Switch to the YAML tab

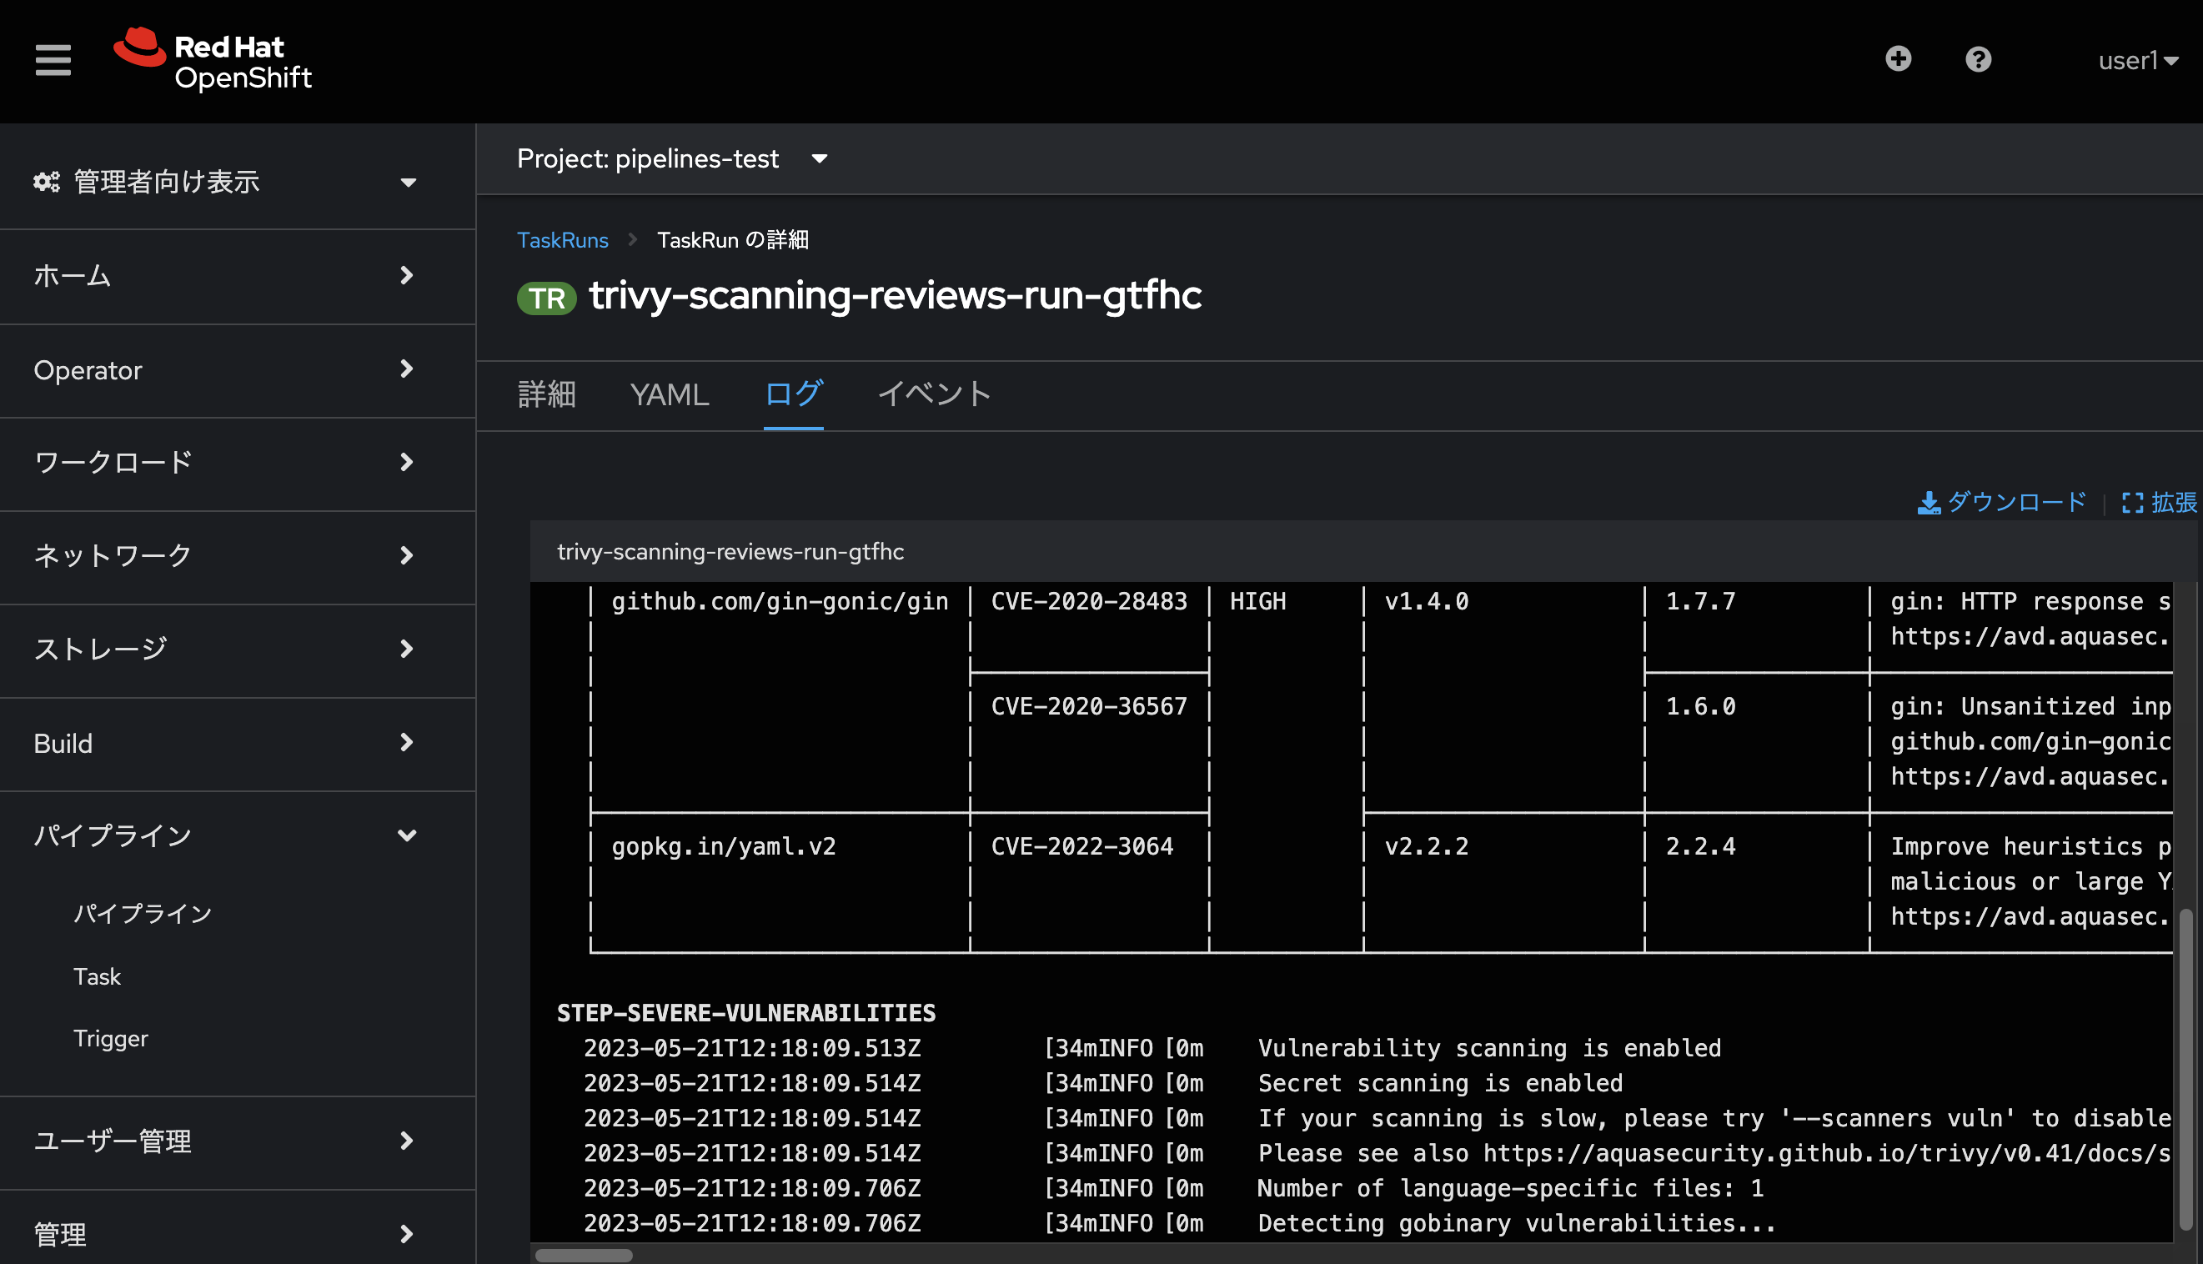tap(670, 394)
